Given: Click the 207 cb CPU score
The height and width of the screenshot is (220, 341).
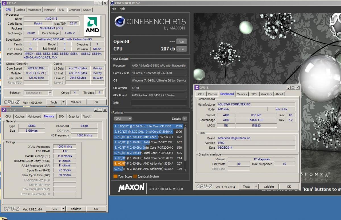Looking at the screenshot, I should [x=168, y=49].
